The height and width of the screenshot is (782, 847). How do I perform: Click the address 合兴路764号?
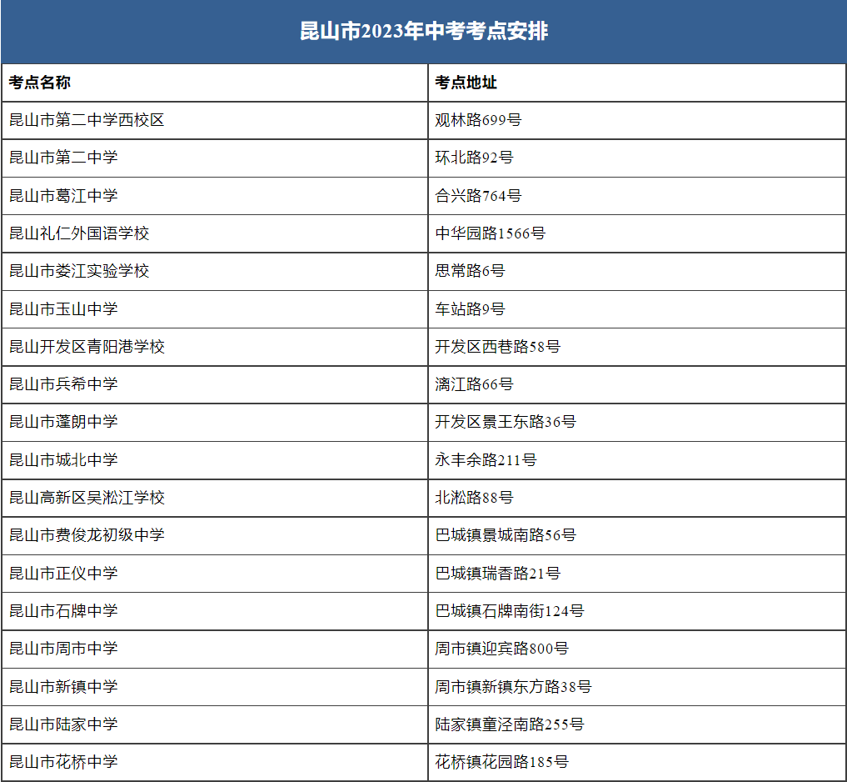[x=478, y=196]
